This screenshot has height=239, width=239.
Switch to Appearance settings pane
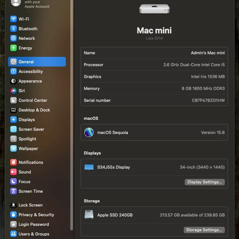click(30, 81)
